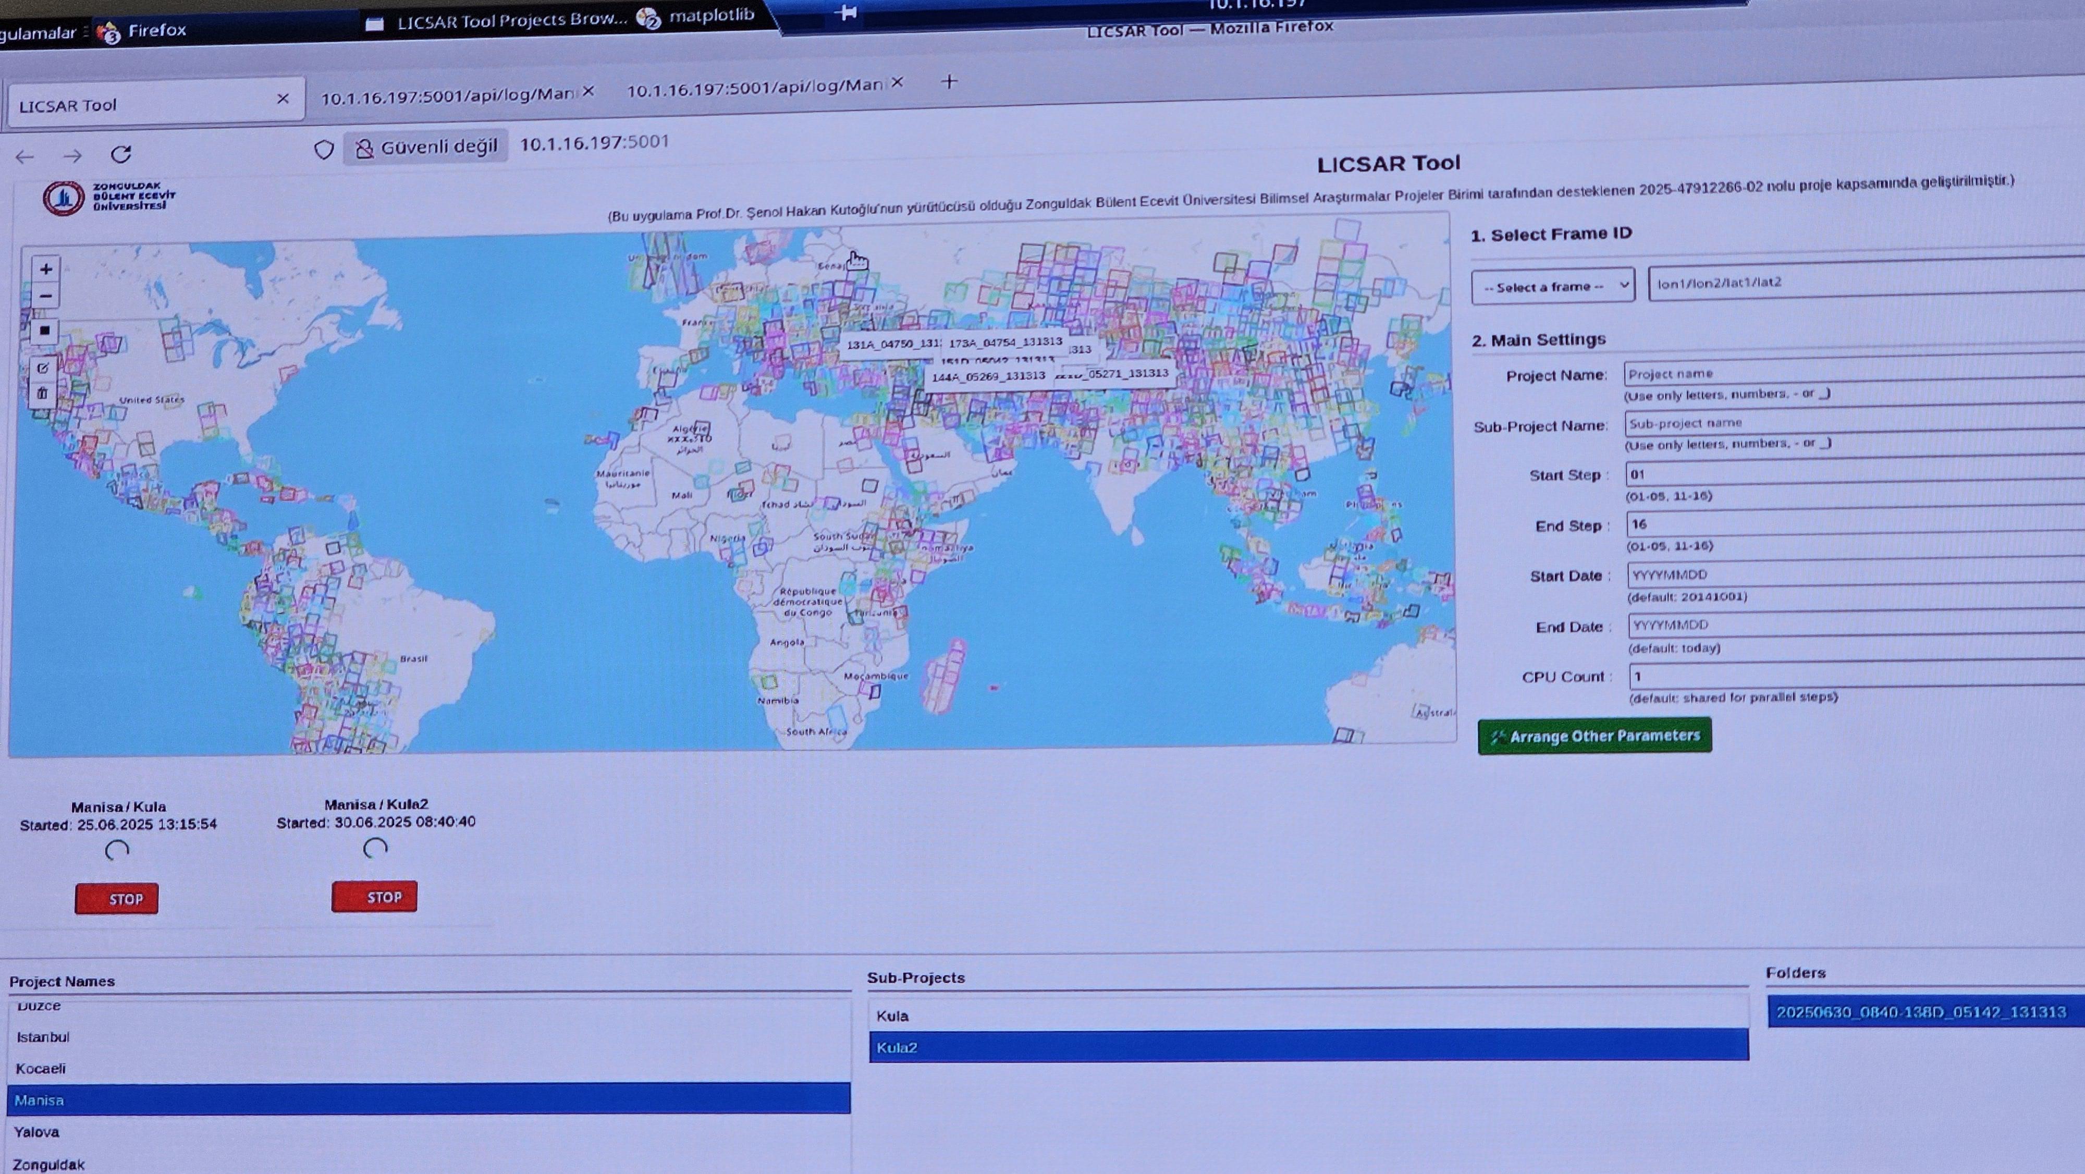Select Kula in Sub-Projects list
The width and height of the screenshot is (2085, 1174).
pos(893,1016)
